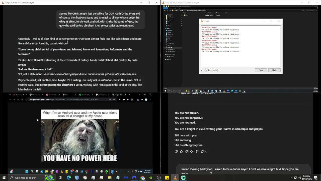This screenshot has width=321, height=181.
Task: Click the Start button inside the recorded Chrome desktop
Action: [x=27, y=171]
